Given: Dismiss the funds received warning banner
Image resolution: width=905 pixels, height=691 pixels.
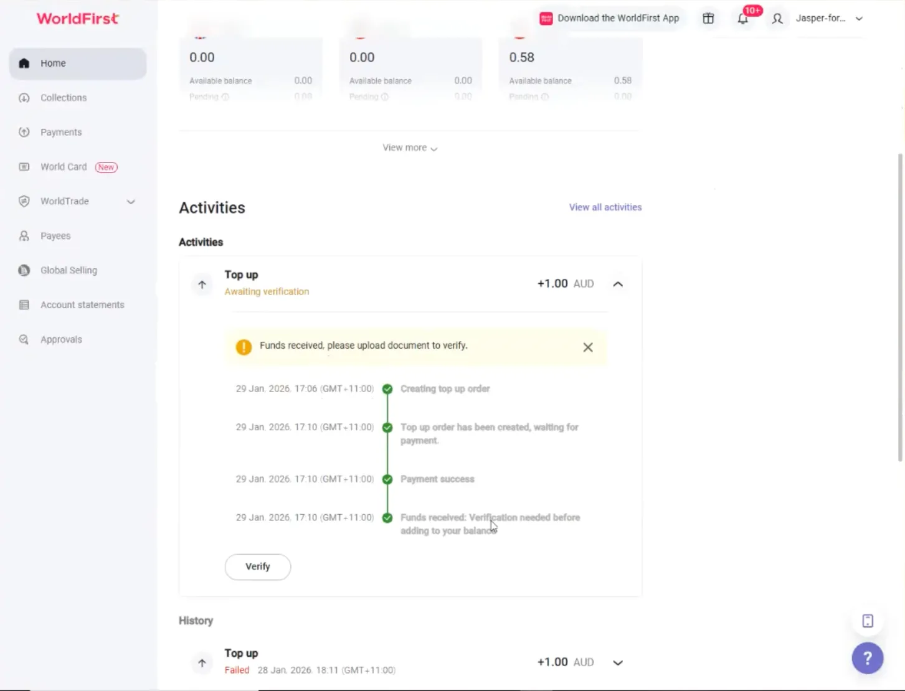Looking at the screenshot, I should pos(587,347).
